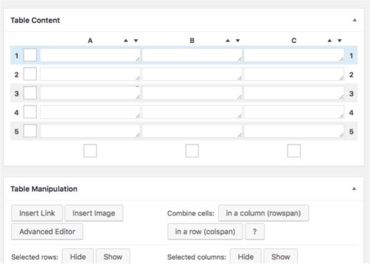This screenshot has width=370, height=264.
Task: Check the column C selection checkbox
Action: click(x=294, y=151)
